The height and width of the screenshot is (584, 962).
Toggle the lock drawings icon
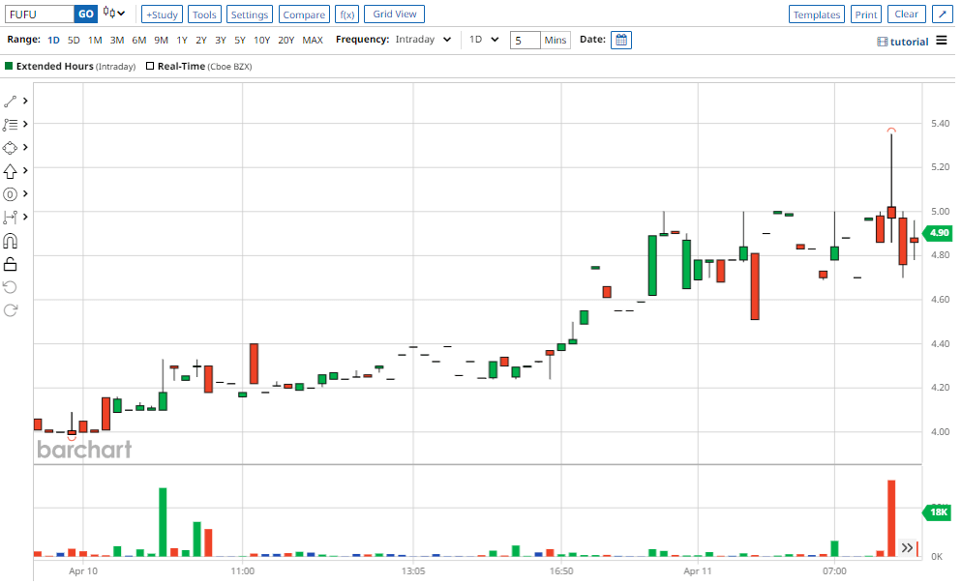10,264
